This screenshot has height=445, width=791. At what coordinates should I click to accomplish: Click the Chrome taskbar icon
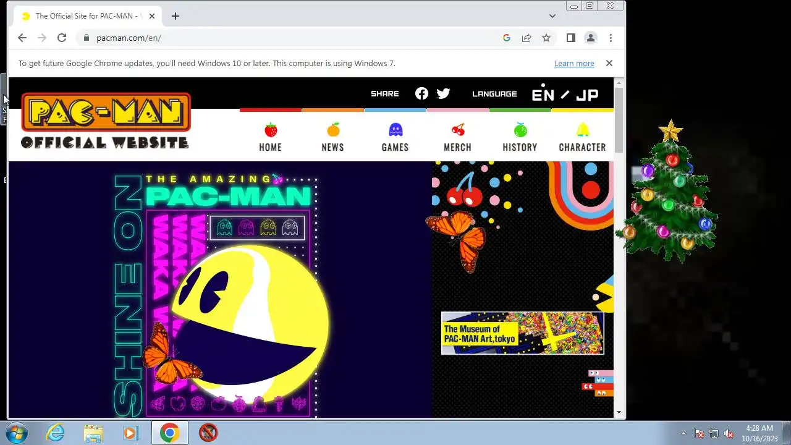click(169, 433)
